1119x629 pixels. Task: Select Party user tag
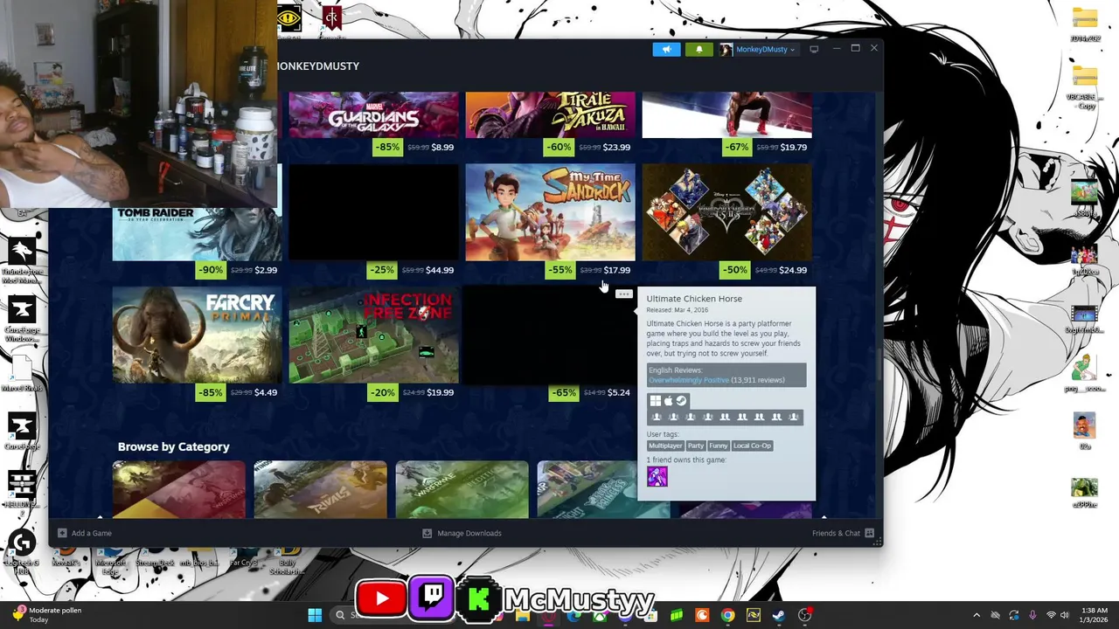696,446
